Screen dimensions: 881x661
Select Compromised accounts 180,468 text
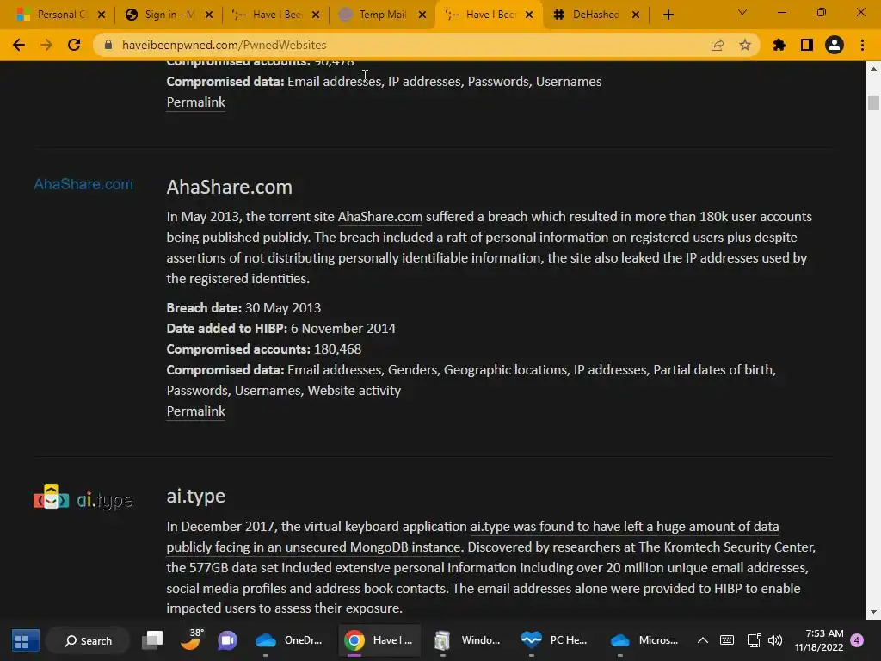pyautogui.click(x=263, y=349)
